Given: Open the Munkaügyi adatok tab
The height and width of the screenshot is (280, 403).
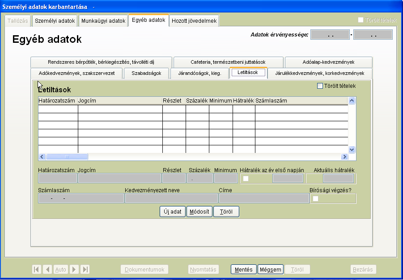Looking at the screenshot, I should click(x=103, y=21).
